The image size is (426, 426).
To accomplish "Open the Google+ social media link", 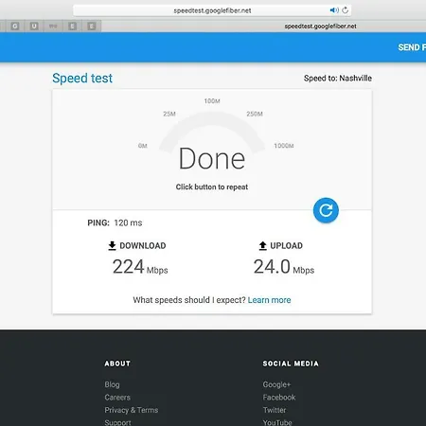I will 276,384.
